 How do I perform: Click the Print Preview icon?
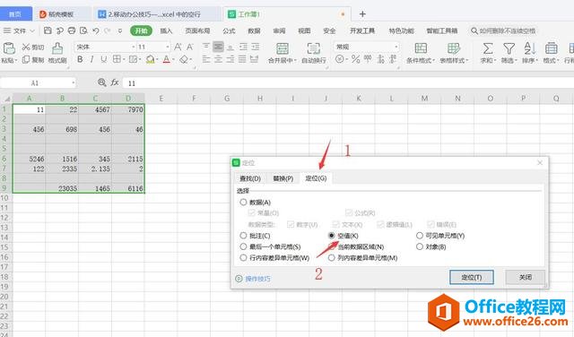tap(83, 30)
